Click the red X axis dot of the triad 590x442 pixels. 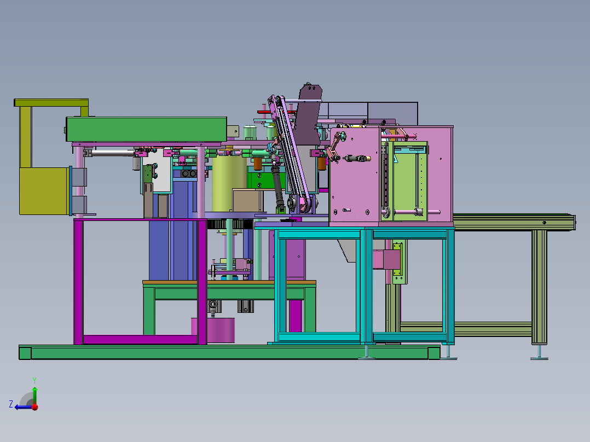click(x=35, y=406)
